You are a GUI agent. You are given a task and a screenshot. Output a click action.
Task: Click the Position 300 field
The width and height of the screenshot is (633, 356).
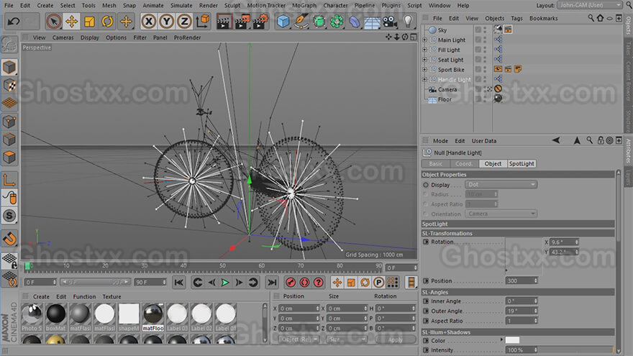(522, 280)
